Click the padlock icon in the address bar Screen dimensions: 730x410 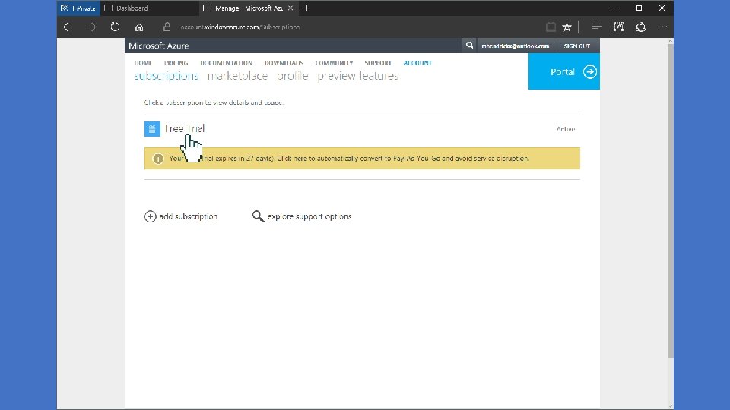[x=167, y=27]
